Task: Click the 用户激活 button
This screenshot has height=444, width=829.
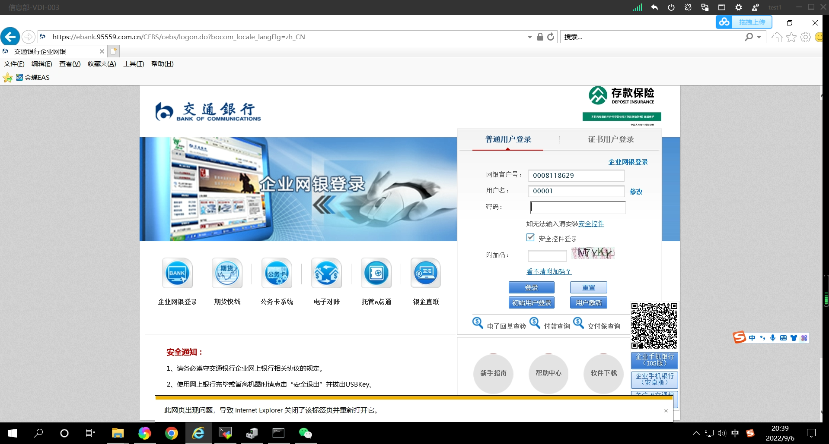Action: [x=589, y=302]
